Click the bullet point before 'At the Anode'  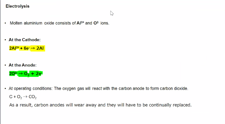[x=5, y=65]
